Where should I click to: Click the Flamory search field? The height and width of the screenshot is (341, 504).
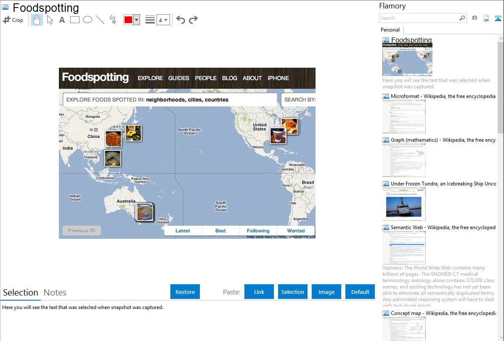tap(419, 18)
